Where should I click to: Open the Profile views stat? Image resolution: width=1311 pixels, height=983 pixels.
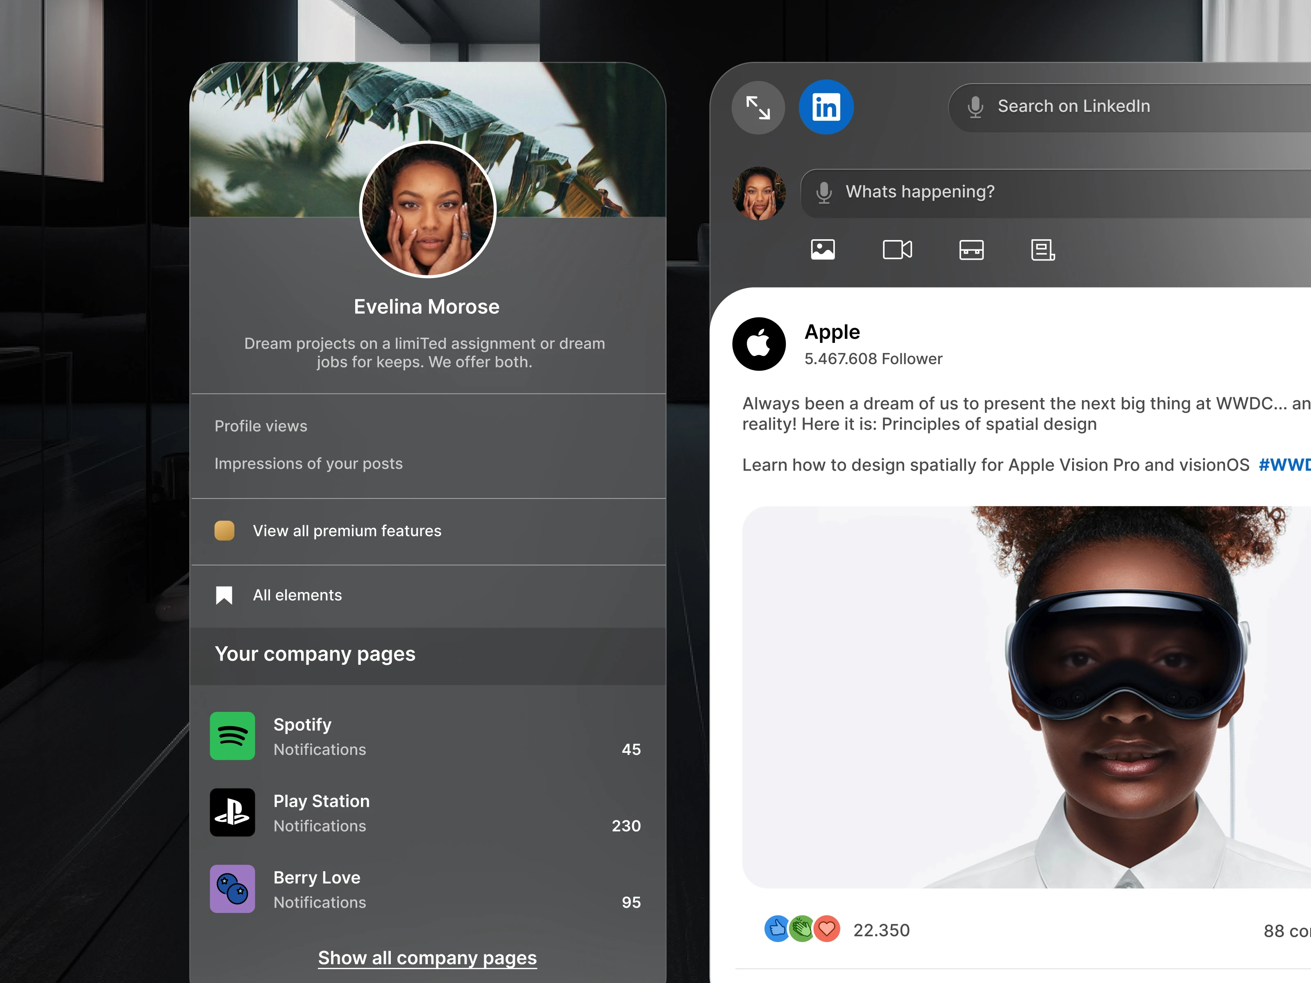point(261,427)
